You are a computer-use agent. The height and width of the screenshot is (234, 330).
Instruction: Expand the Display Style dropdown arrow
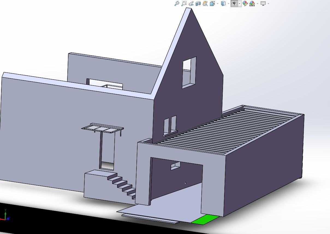click(x=228, y=4)
